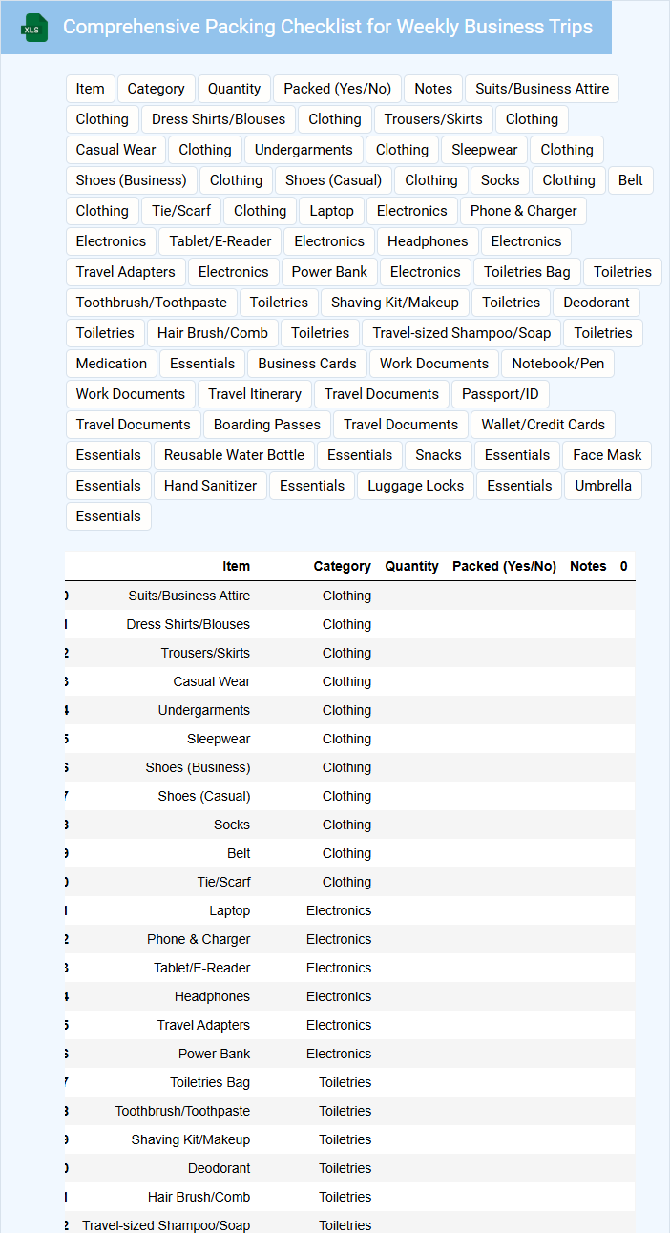The width and height of the screenshot is (670, 1233).
Task: Select the "Face Mask" tag
Action: tap(607, 455)
